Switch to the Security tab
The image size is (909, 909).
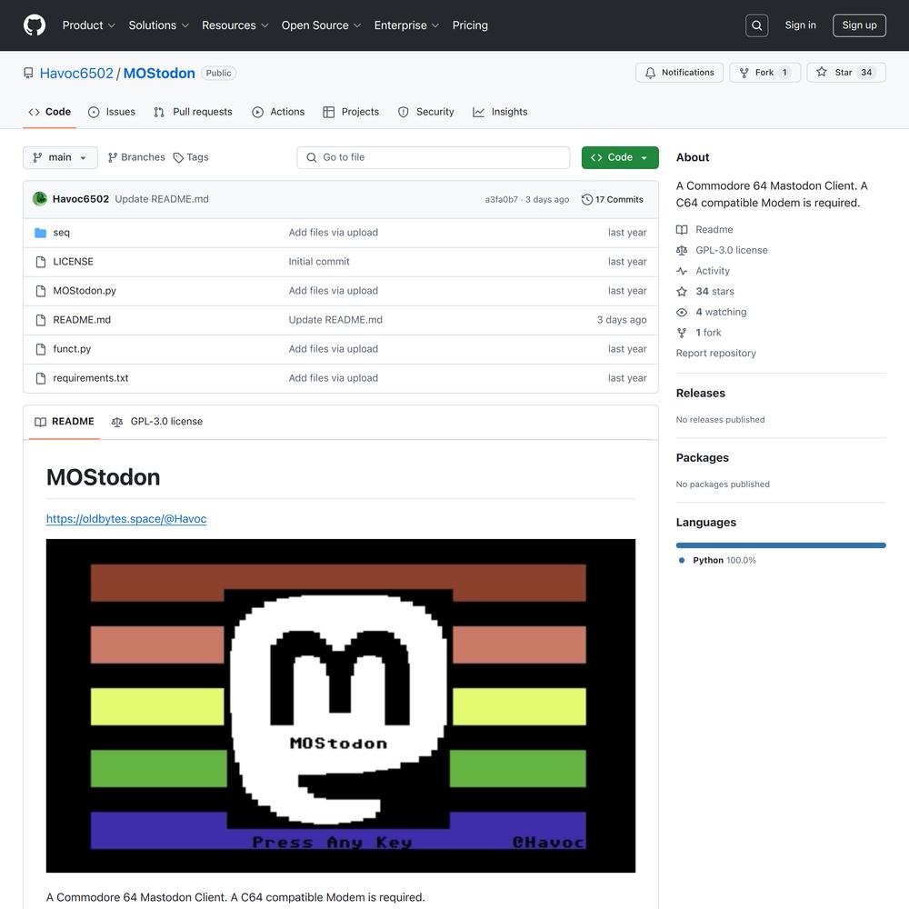tap(426, 112)
